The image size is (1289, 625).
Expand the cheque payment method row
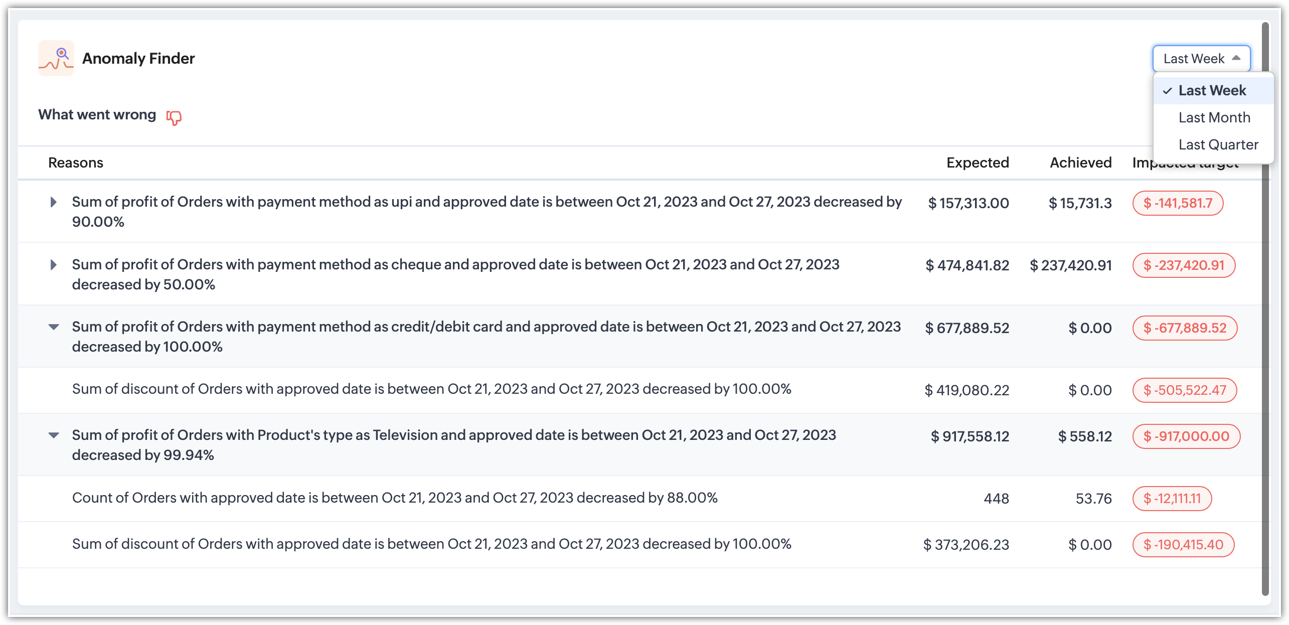[x=53, y=264]
